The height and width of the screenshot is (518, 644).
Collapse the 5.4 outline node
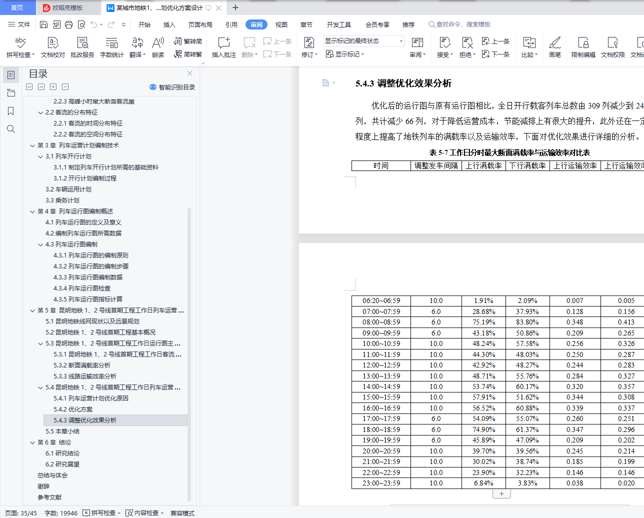[x=40, y=387]
